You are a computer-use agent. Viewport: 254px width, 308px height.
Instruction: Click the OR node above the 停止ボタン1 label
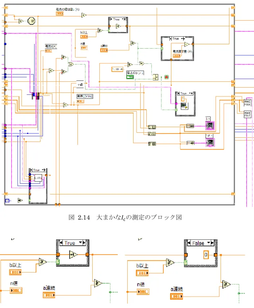(x=142, y=63)
